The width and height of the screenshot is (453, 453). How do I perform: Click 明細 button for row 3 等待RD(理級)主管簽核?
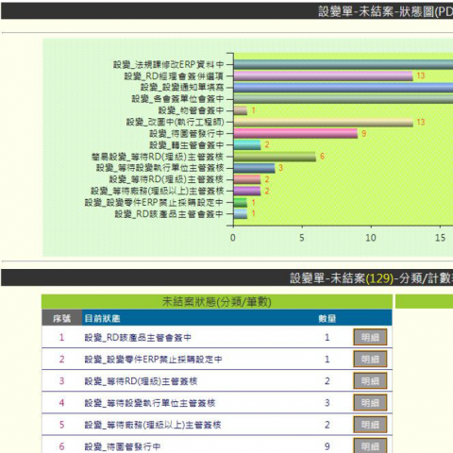(370, 381)
